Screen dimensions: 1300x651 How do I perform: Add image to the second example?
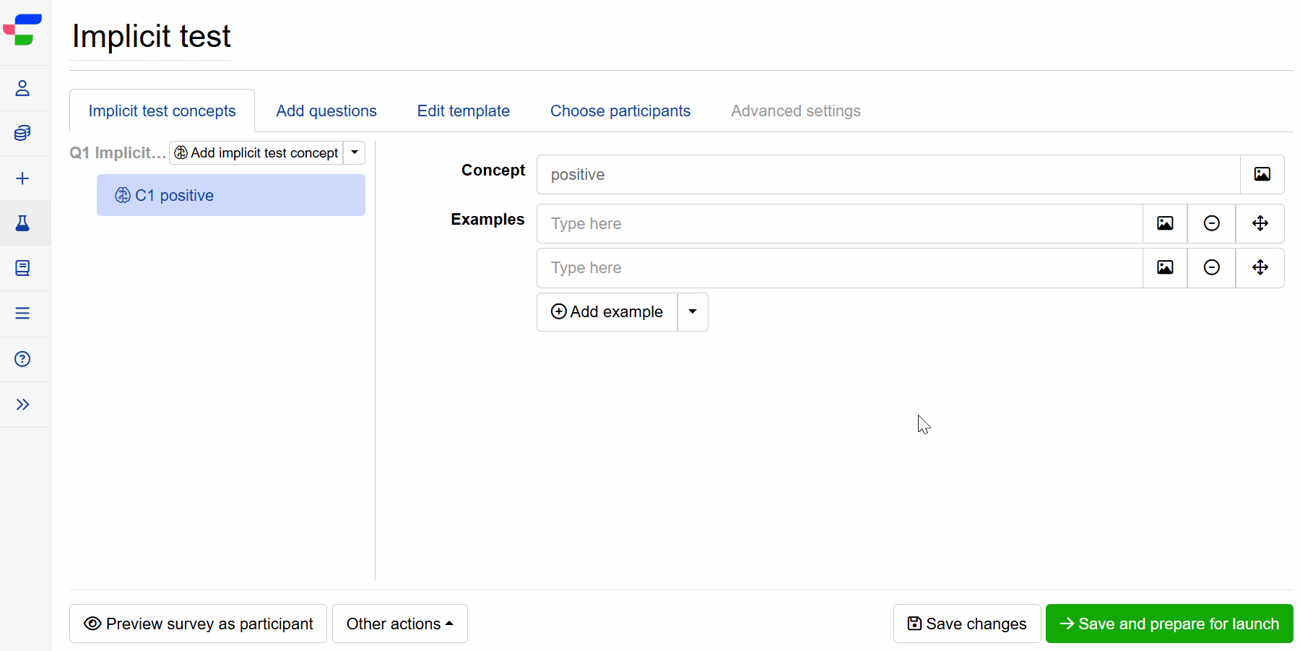1164,268
